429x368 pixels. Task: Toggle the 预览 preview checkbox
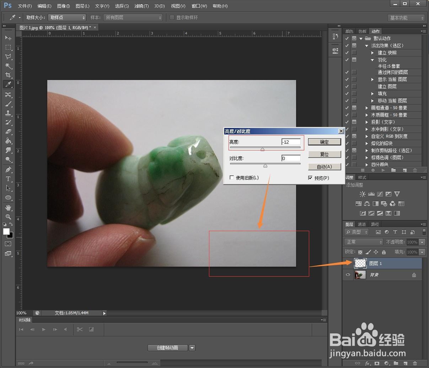[x=310, y=178]
